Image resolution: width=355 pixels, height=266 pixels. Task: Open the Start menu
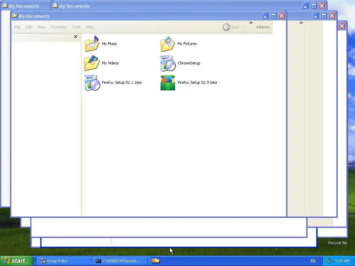point(17,261)
